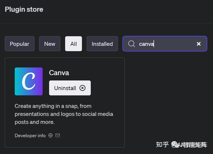Click the Canva plugin title
Image resolution: width=213 pixels, height=154 pixels.
(x=59, y=73)
